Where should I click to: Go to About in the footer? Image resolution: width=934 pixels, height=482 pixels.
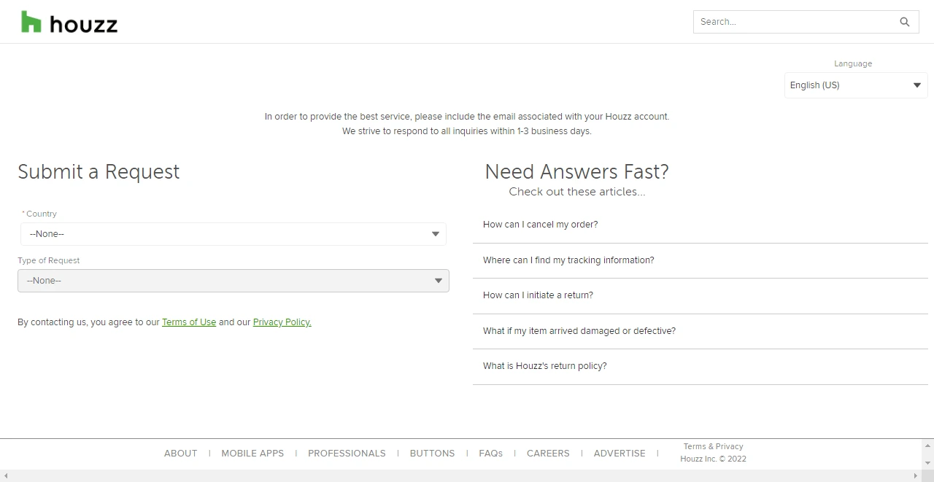coord(180,454)
